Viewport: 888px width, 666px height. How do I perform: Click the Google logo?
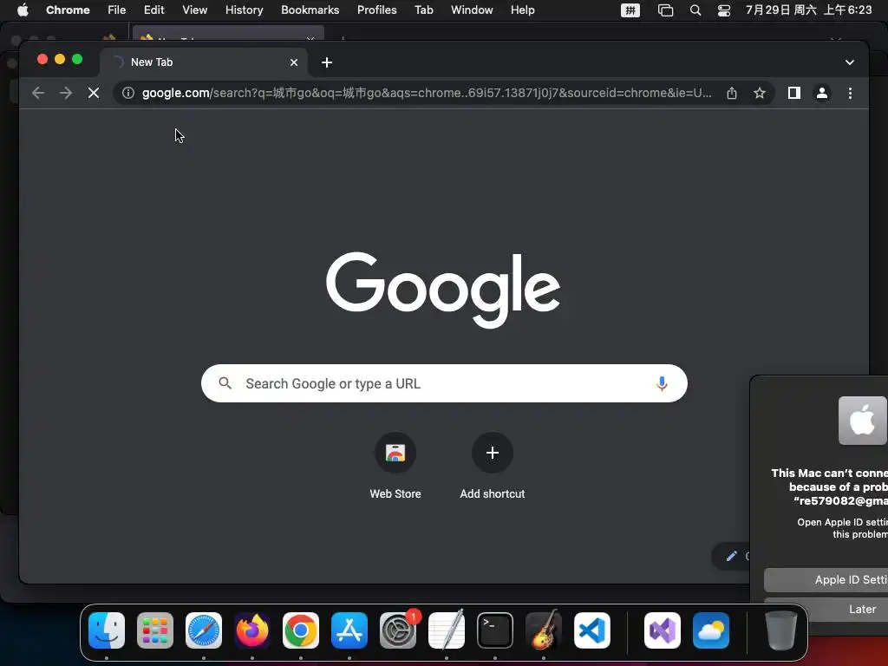tap(443, 290)
